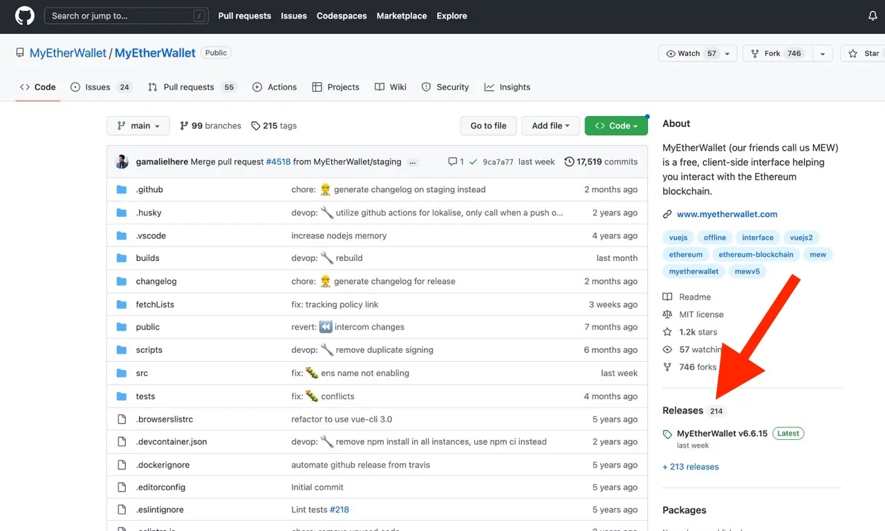The image size is (885, 531).
Task: Open the 17,519 commits link
Action: click(601, 162)
